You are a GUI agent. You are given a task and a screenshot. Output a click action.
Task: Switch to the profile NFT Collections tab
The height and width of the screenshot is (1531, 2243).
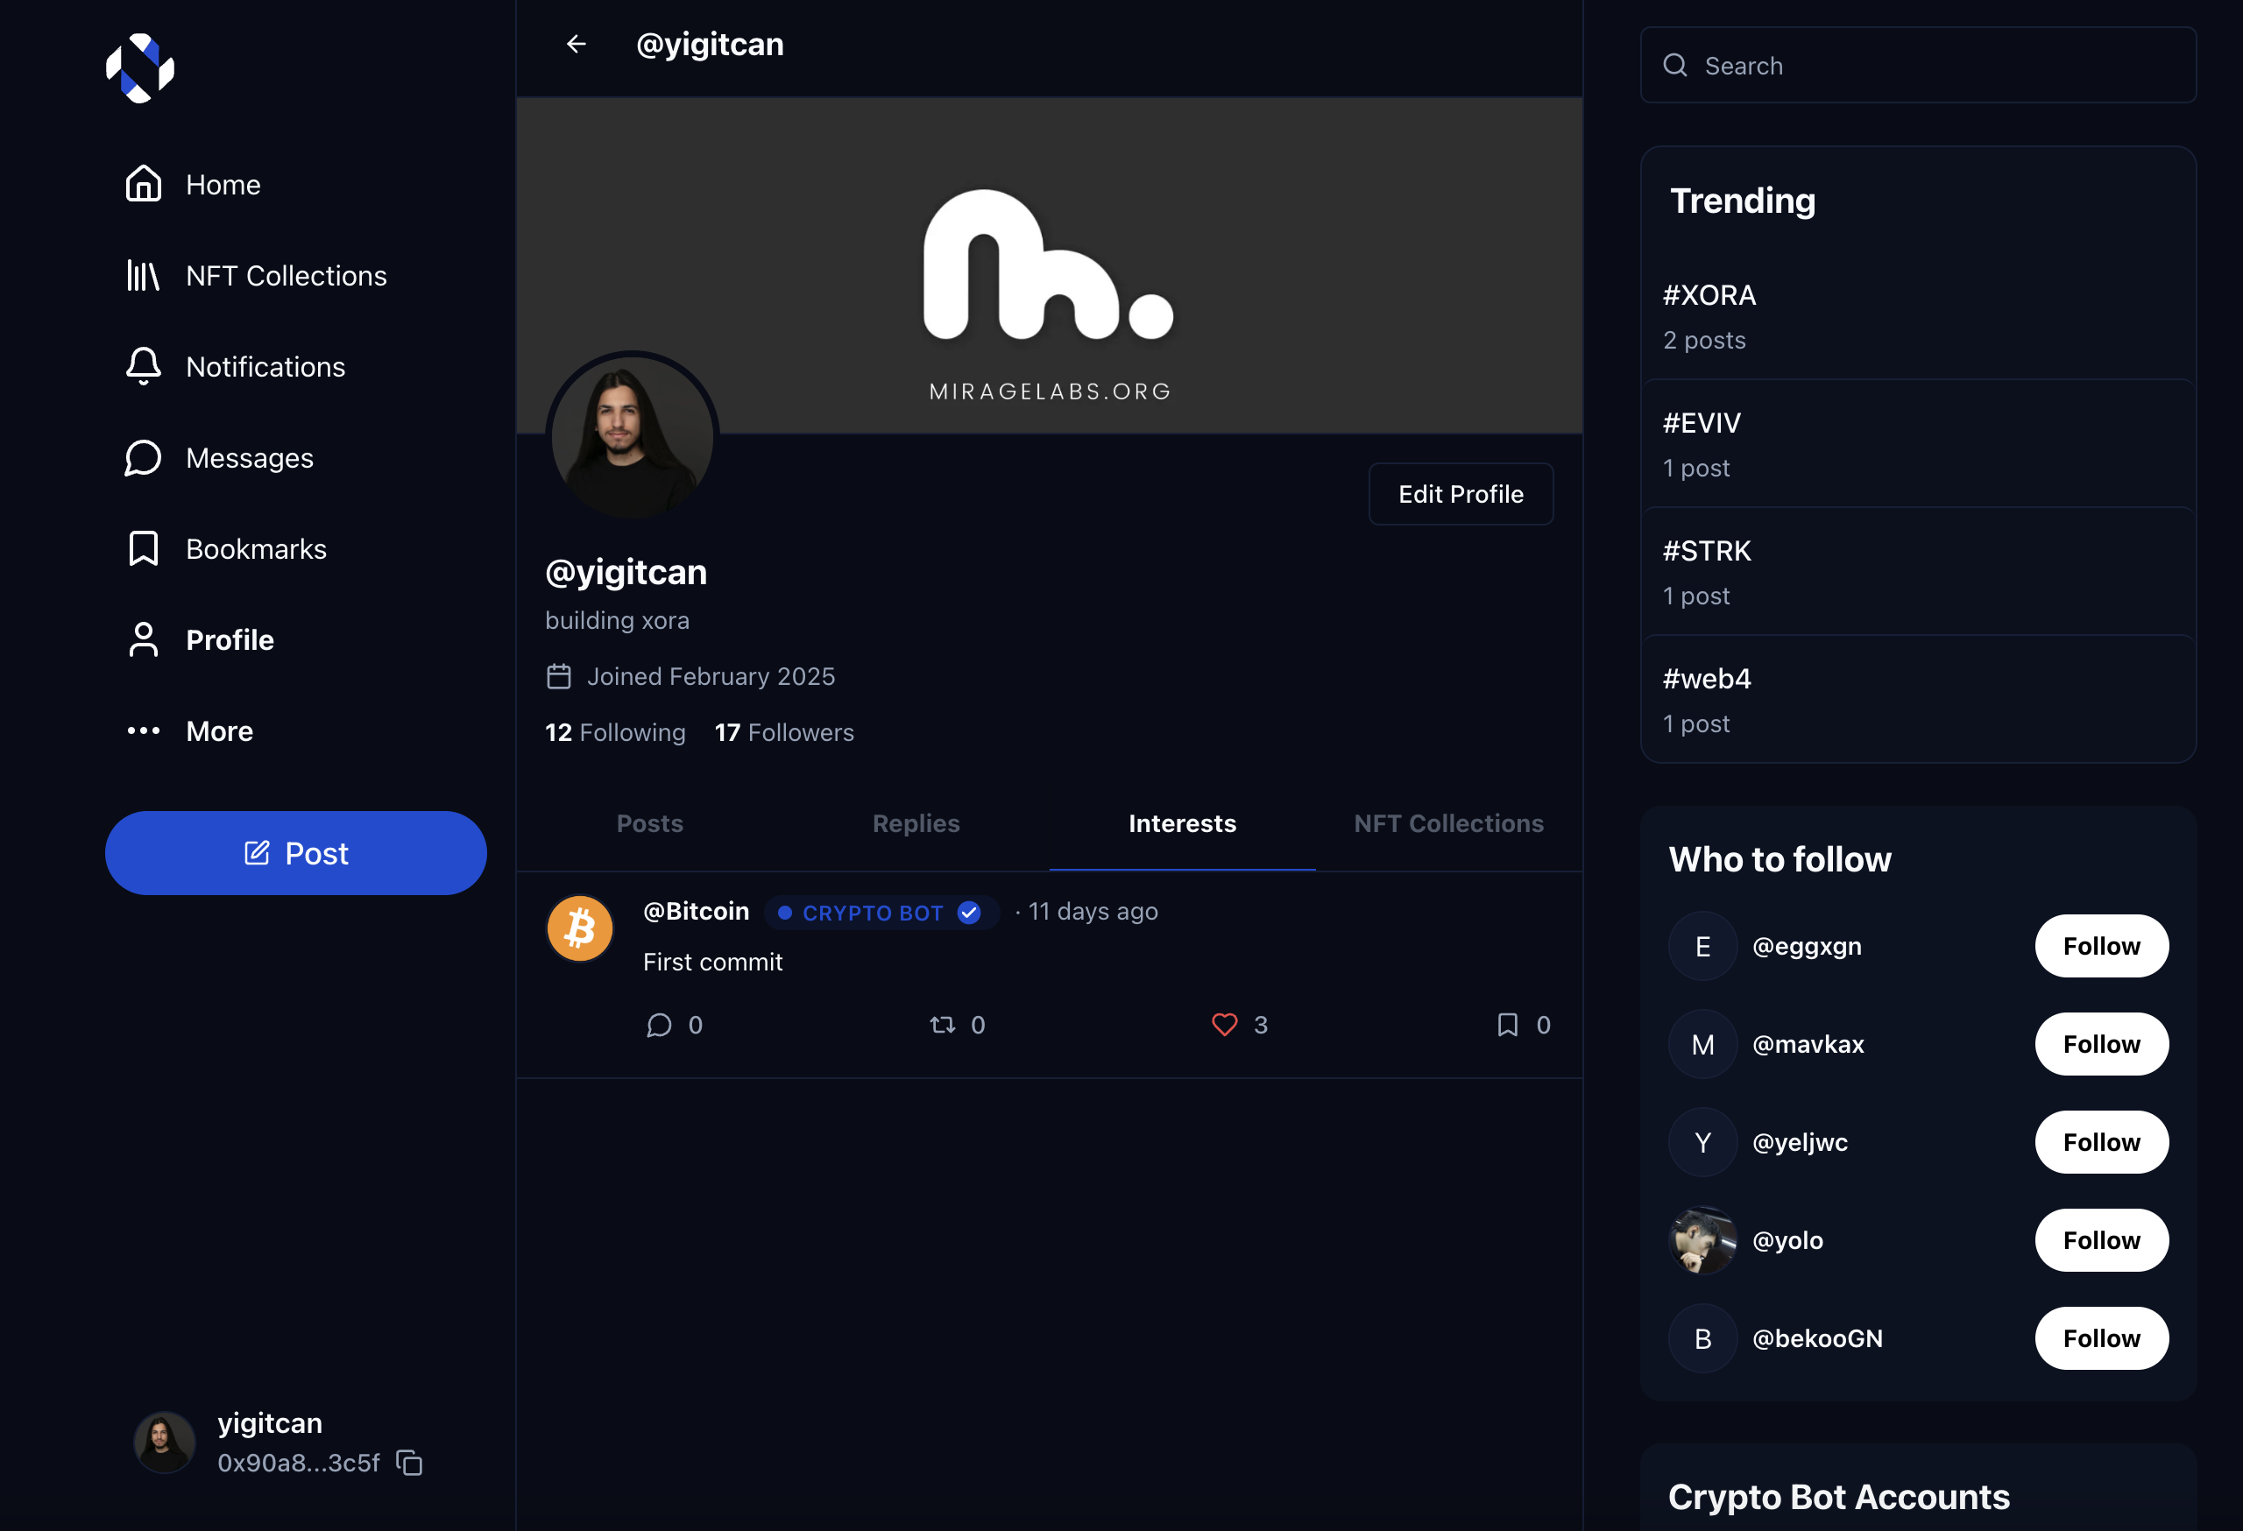click(1448, 823)
